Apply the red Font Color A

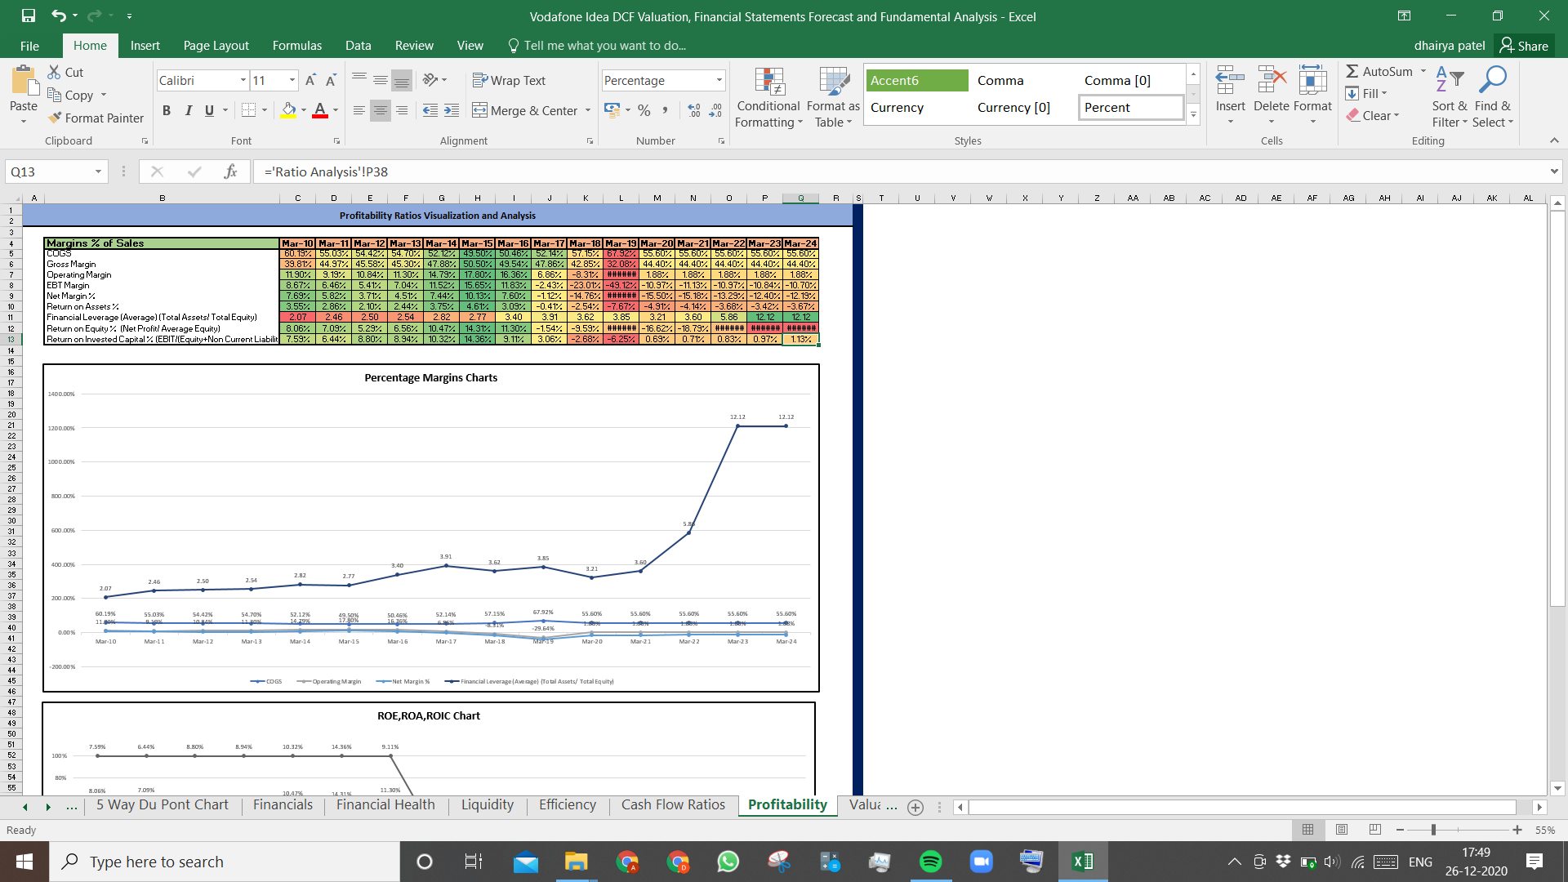pyautogui.click(x=320, y=109)
